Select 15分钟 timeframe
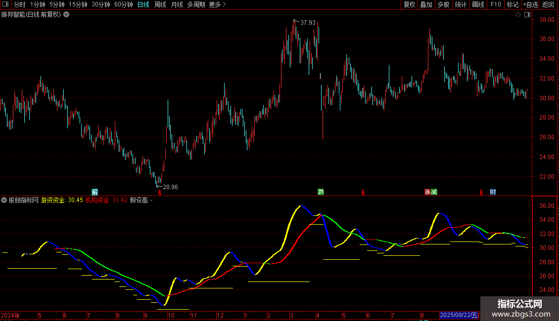This screenshot has width=559, height=321. point(78,4)
